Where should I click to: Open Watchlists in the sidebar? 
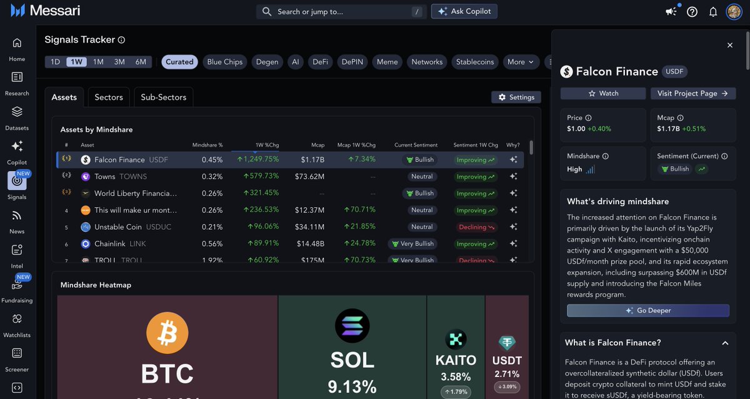(17, 325)
